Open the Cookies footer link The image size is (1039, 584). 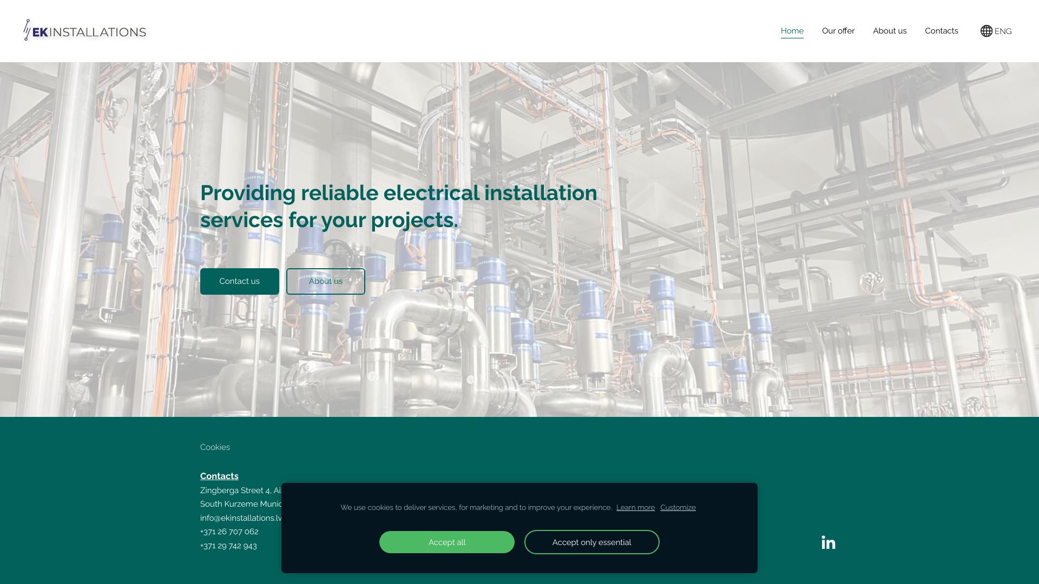pyautogui.click(x=215, y=447)
